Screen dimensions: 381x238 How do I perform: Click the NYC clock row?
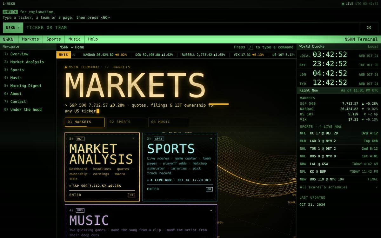339,64
